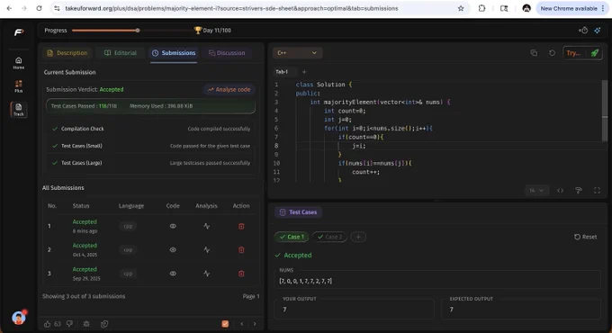
Task: Report a bug with the bug icon
Action: [x=86, y=324]
